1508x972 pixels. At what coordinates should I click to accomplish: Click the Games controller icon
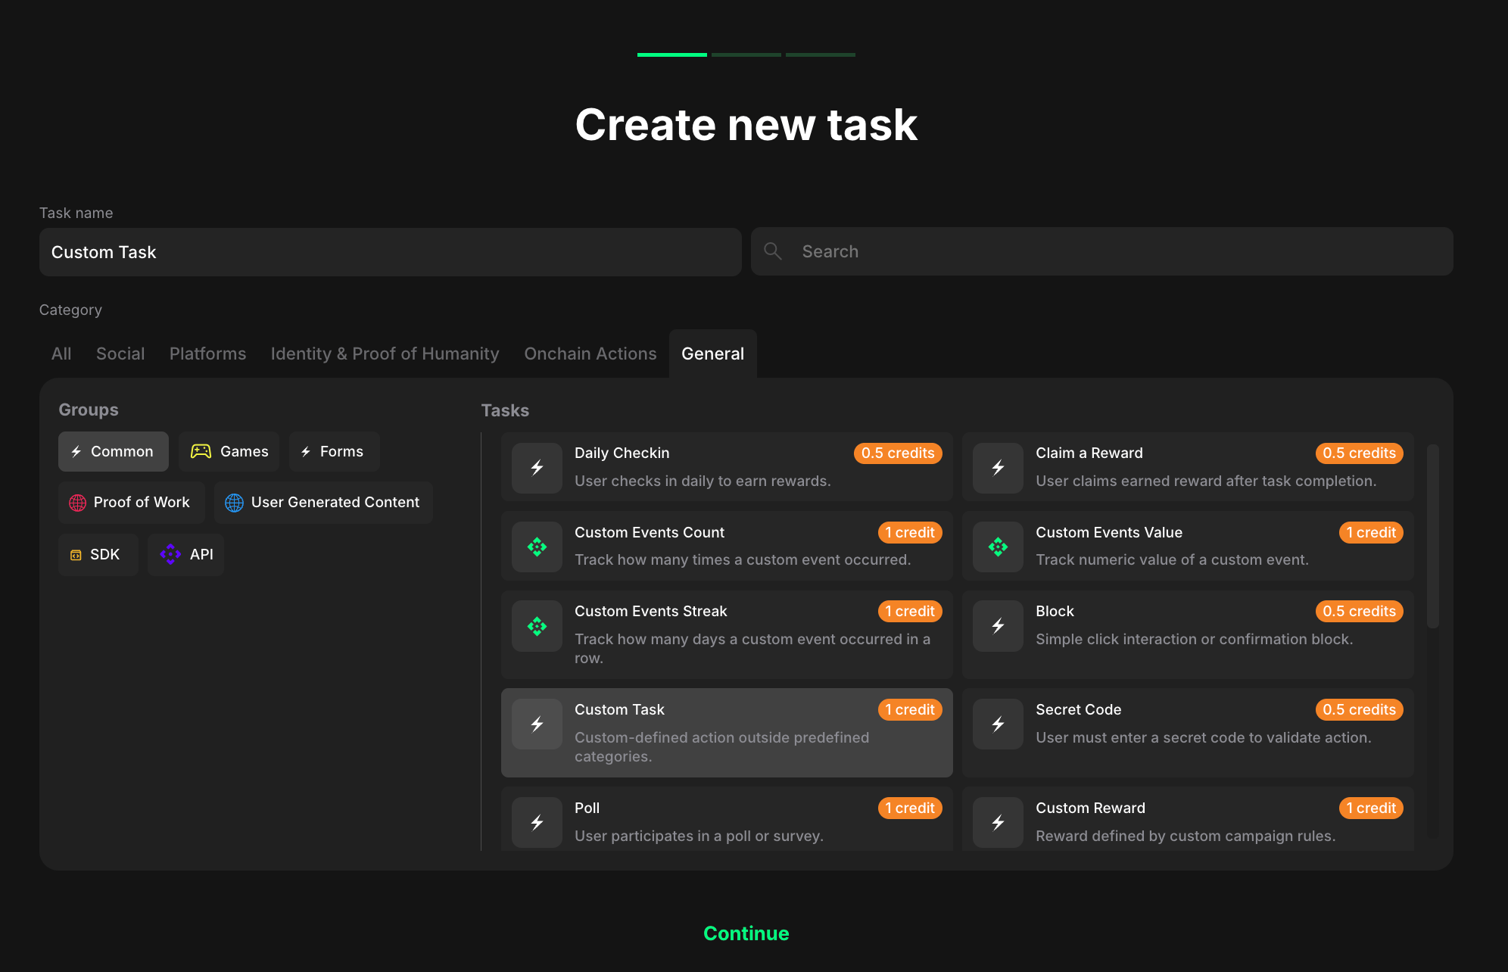201,451
